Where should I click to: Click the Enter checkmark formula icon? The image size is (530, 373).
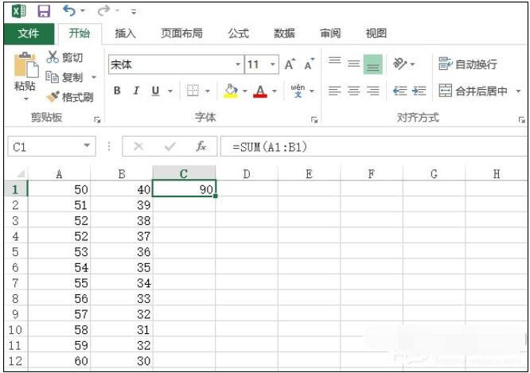(170, 146)
